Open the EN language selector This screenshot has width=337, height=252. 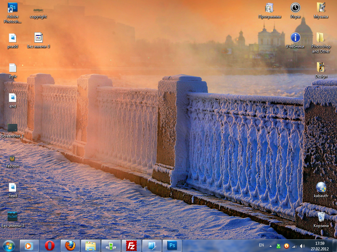point(261,245)
